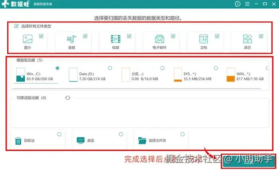Screen dimensions: 279x170
Task: Select the 桌面 radio button
Action: click(x=121, y=134)
